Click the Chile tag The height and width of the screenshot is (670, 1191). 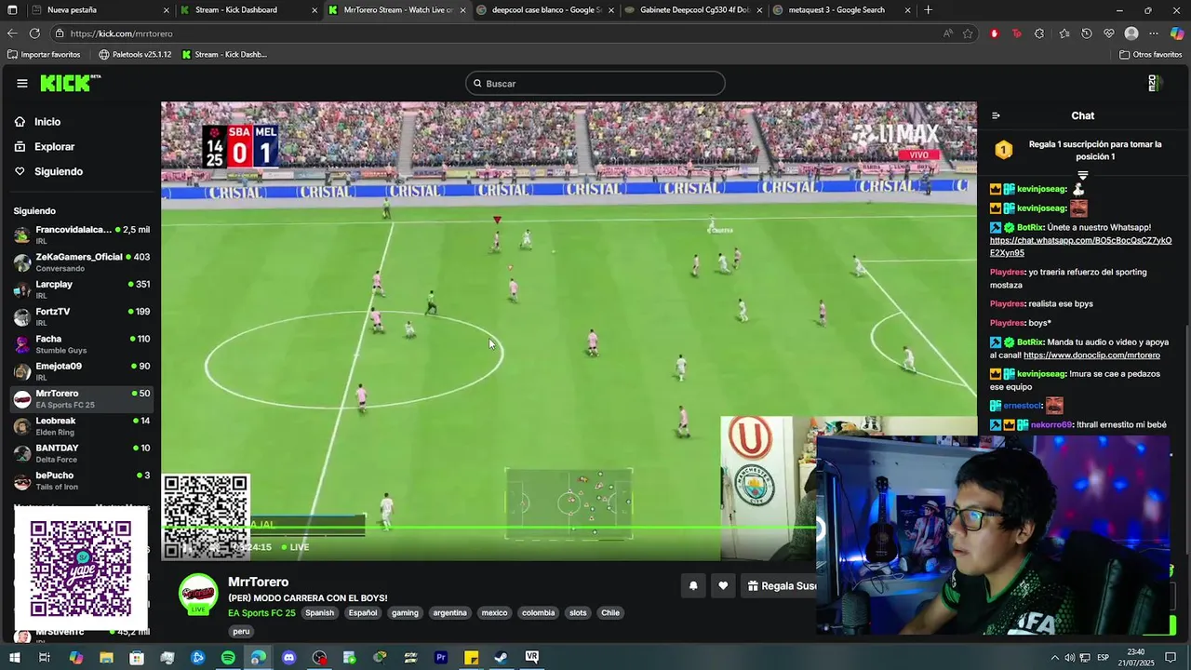[x=609, y=613]
